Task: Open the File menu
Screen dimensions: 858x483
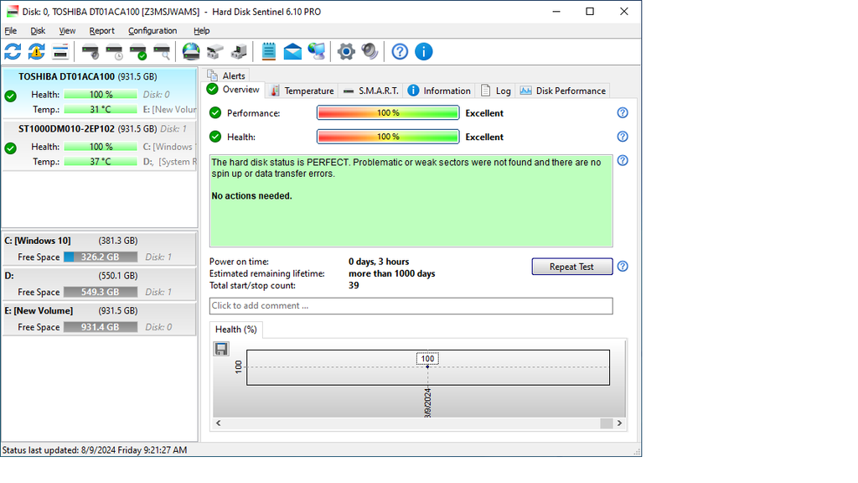Action: pyautogui.click(x=10, y=31)
